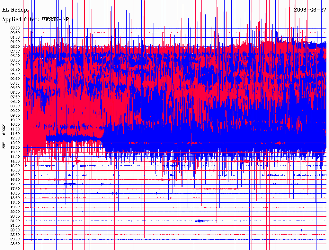Pick the 12:30 time label
329x250 pixels.
pos(15,143)
